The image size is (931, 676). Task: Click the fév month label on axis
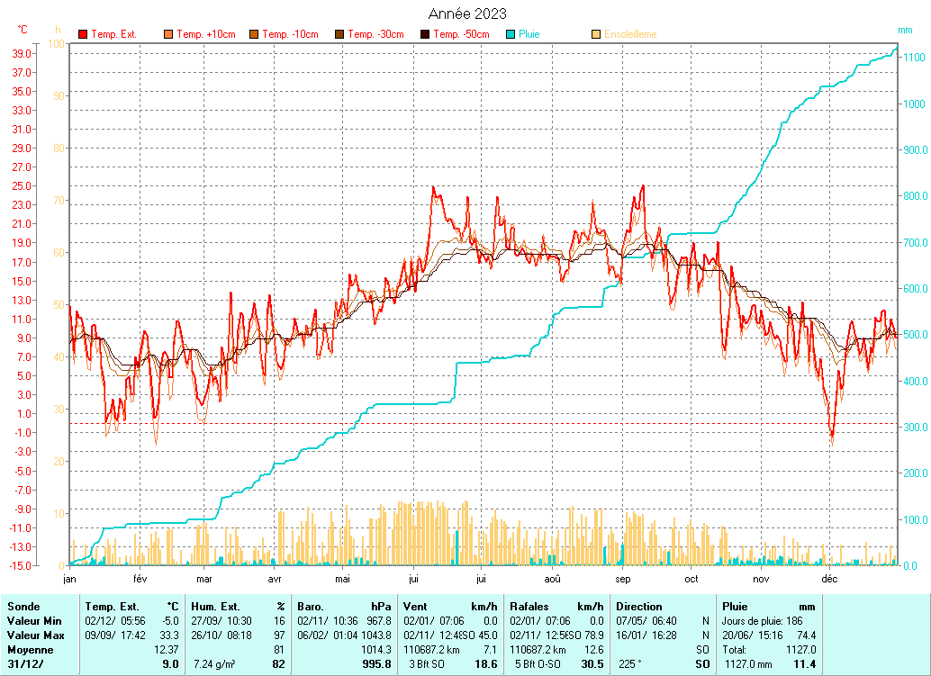[x=140, y=580]
